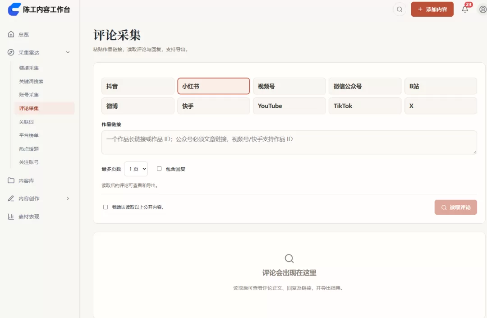Focus the 作品链接 text area
Screen dimensions: 487x318
(289, 142)
